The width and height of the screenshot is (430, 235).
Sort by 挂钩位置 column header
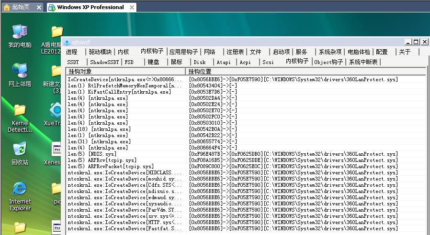tap(306, 71)
